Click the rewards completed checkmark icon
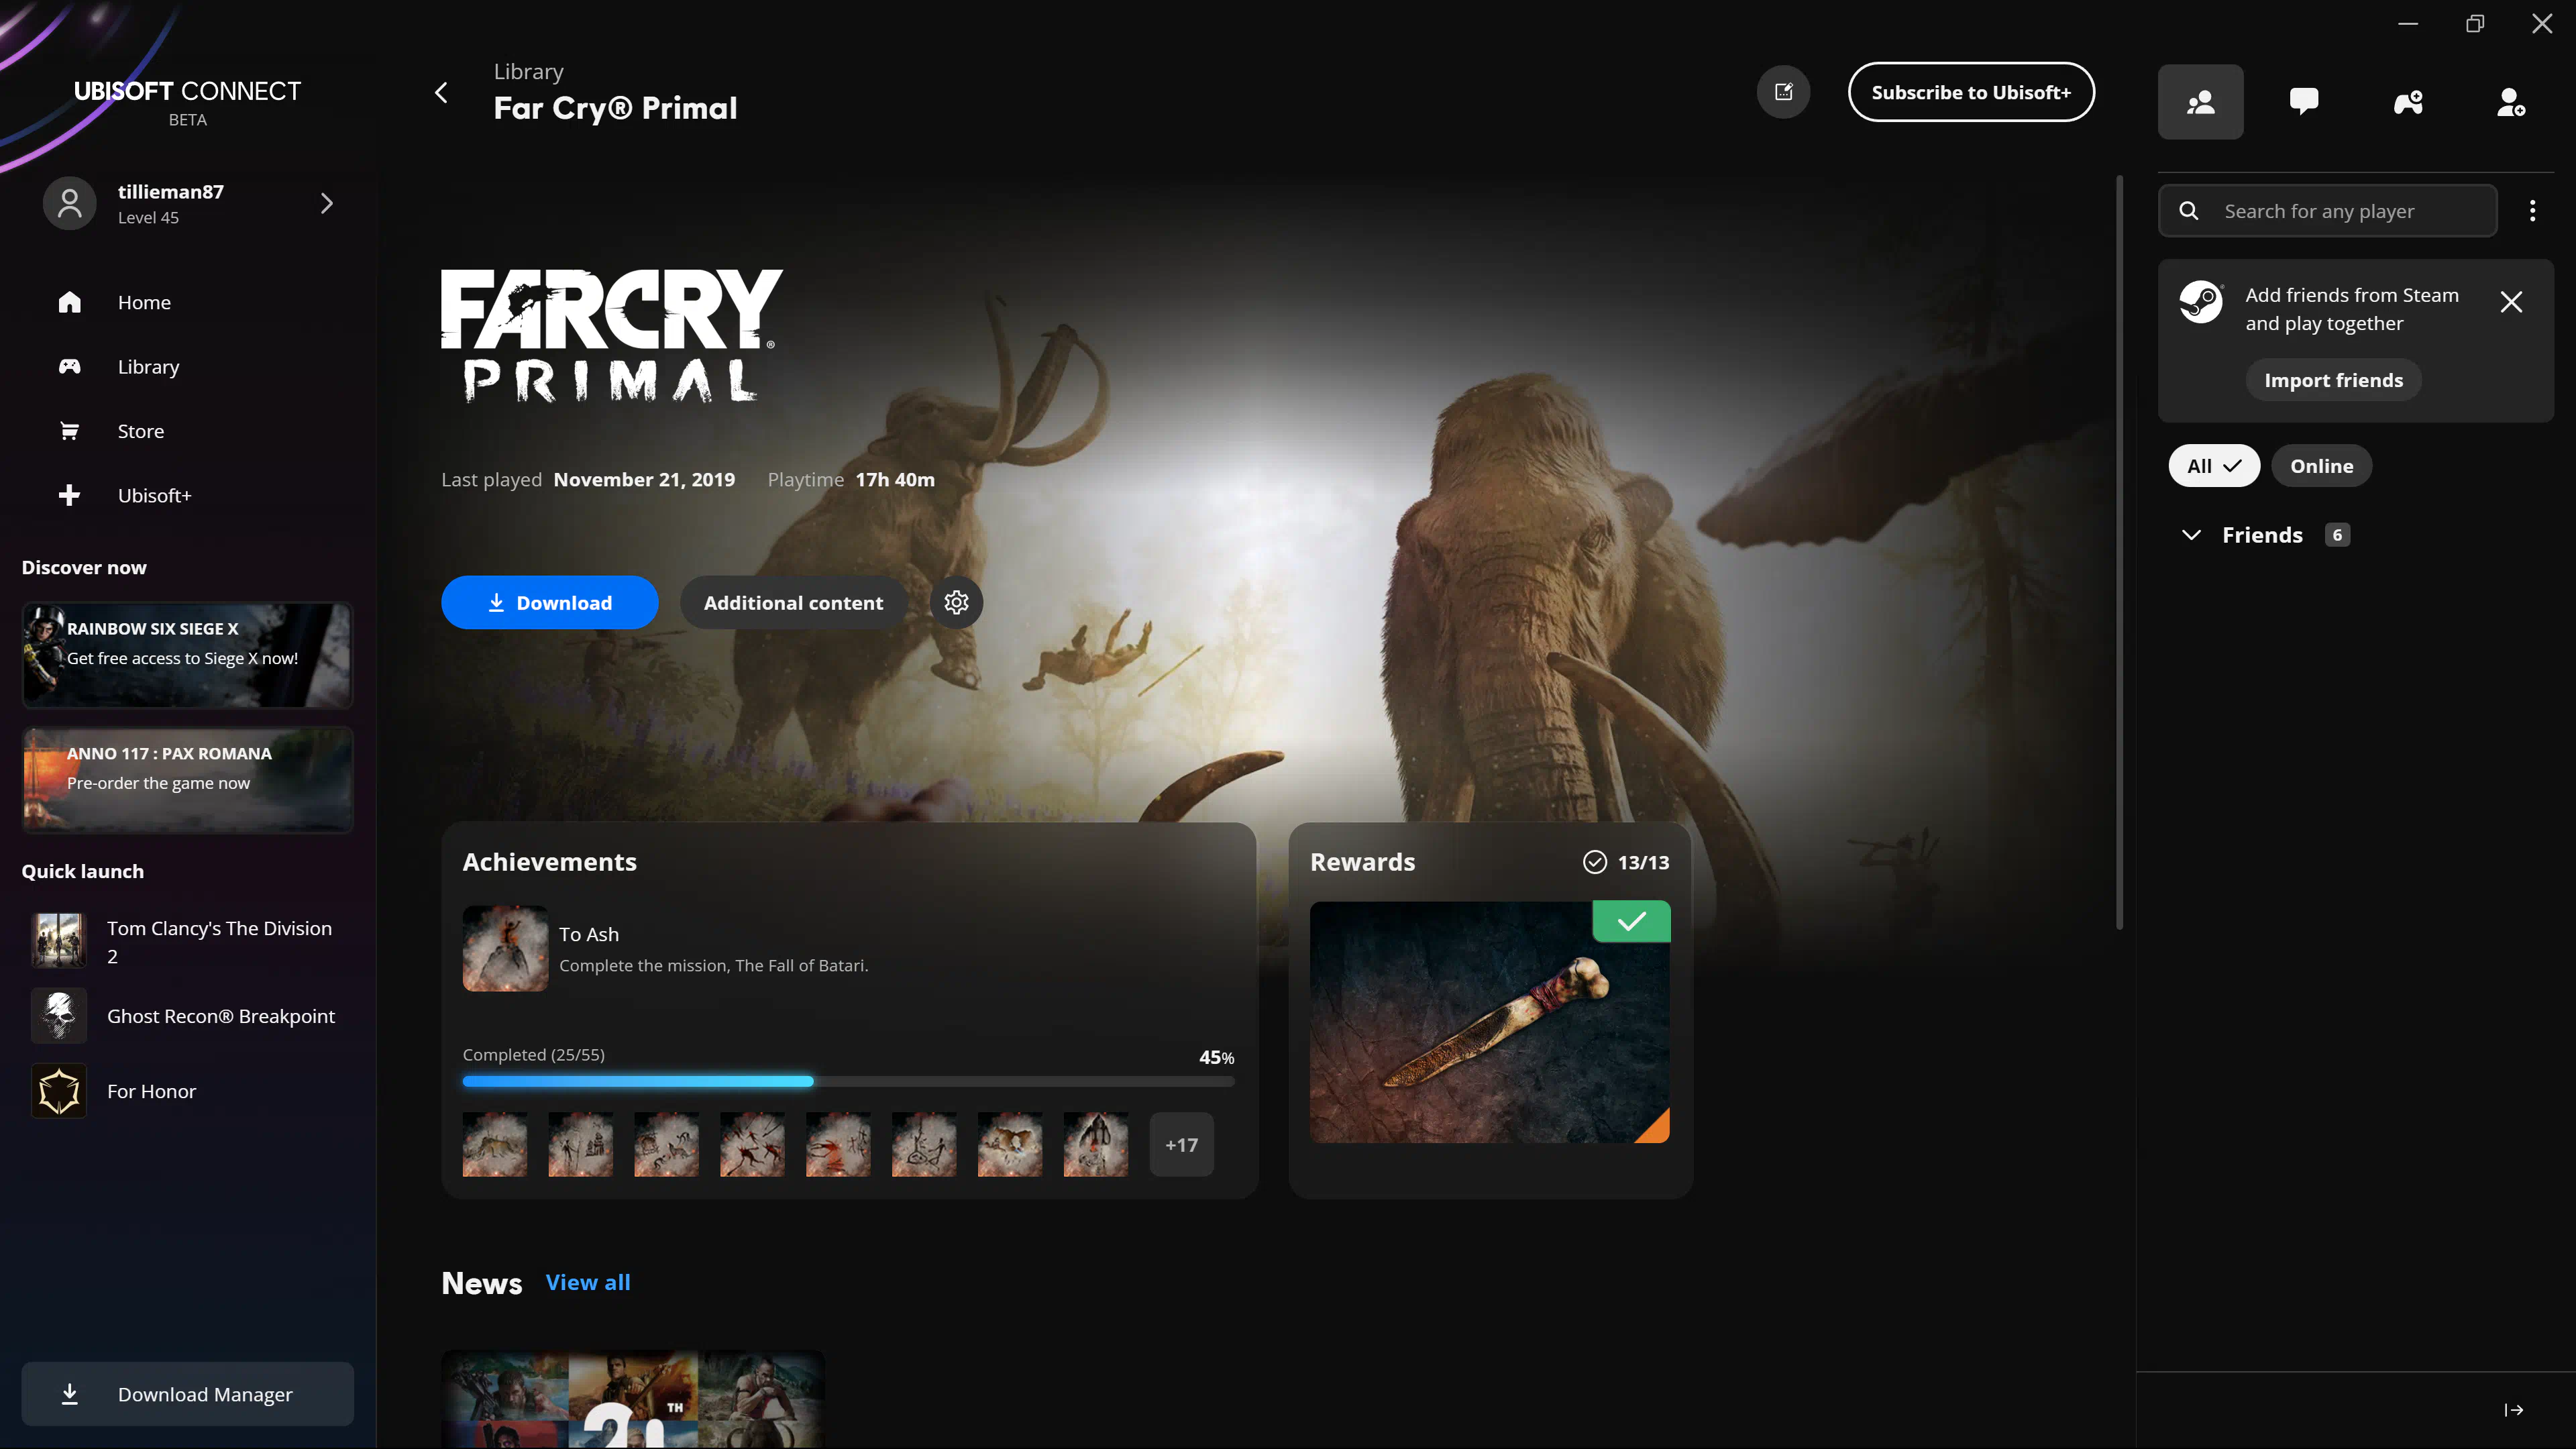The image size is (2576, 1449). point(1595,862)
